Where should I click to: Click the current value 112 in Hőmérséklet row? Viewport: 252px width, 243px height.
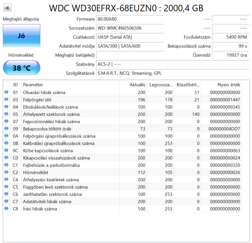(141, 172)
